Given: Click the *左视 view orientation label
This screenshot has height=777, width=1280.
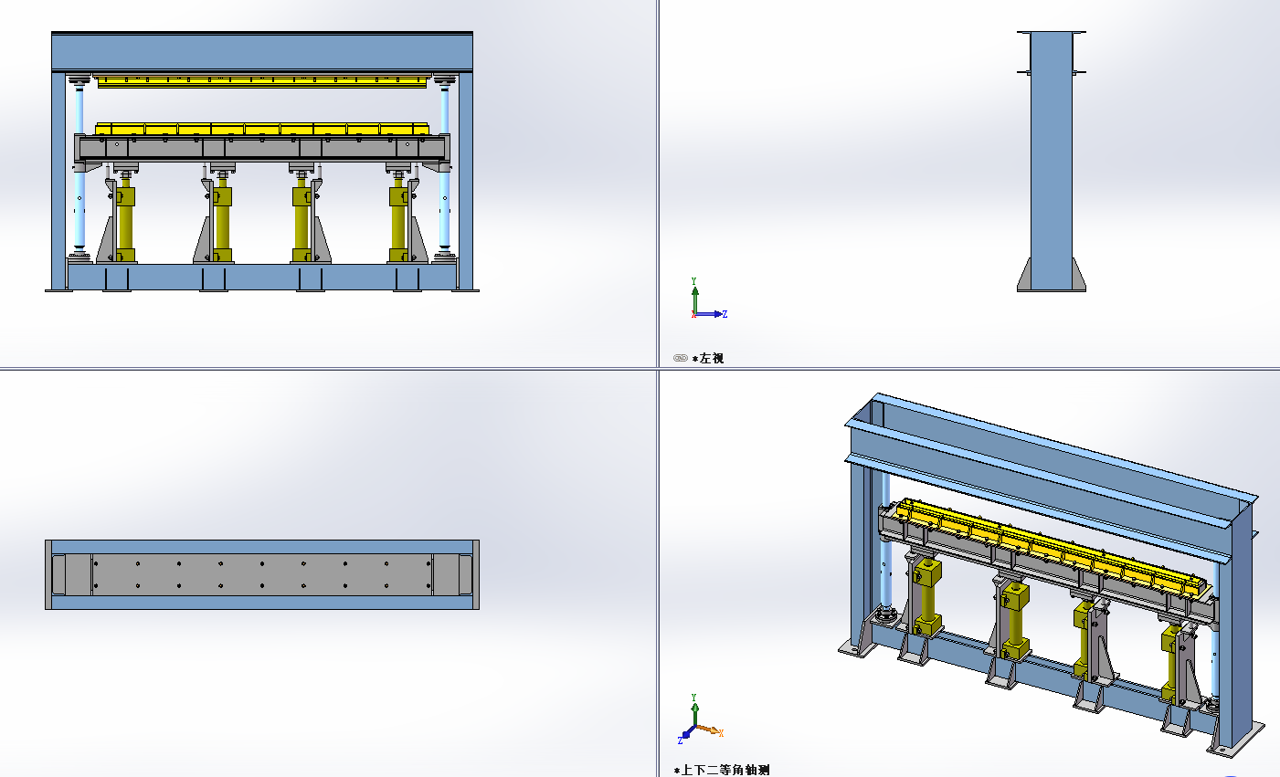Looking at the screenshot, I should (708, 359).
